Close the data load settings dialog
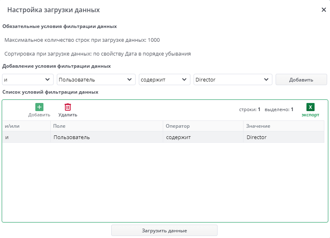This screenshot has width=330, height=238. (x=324, y=10)
